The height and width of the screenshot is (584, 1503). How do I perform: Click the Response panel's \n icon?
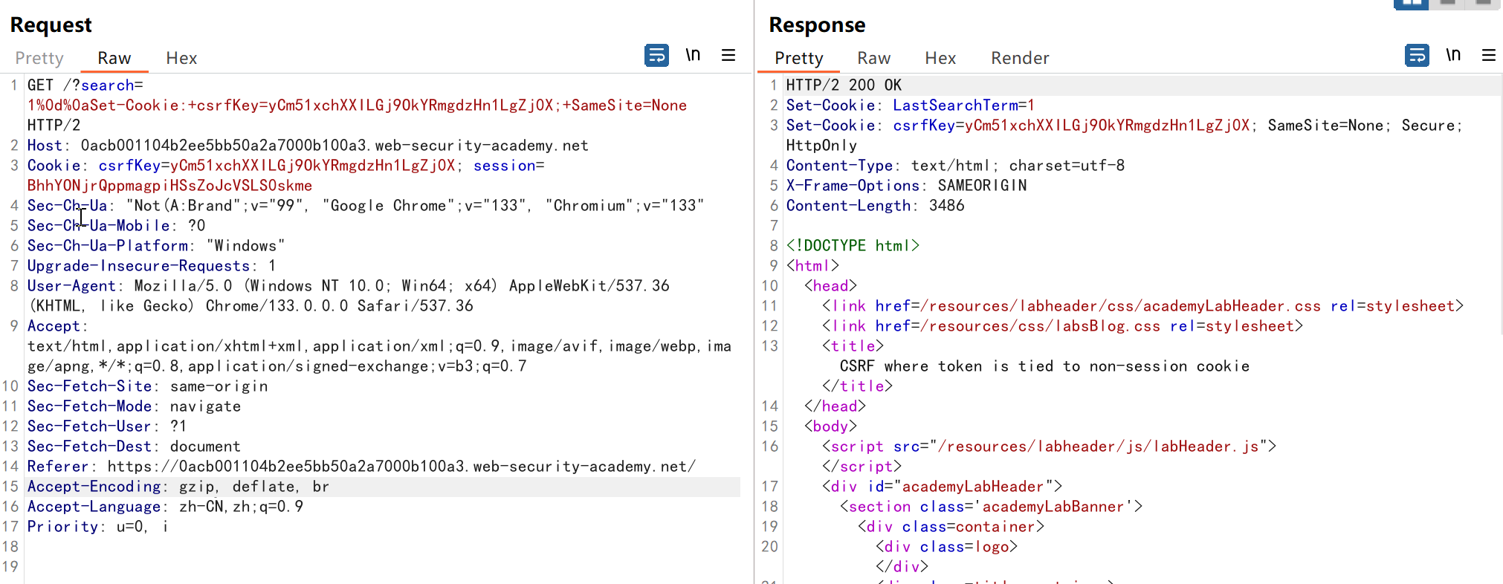coord(1453,56)
